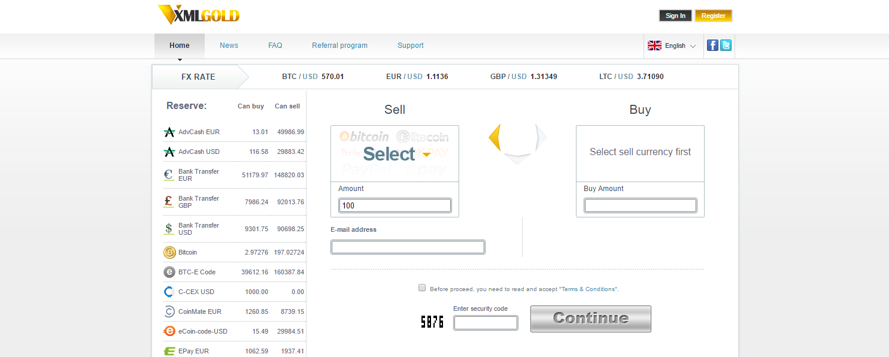Accept the Terms & Conditions checkbox
The height and width of the screenshot is (357, 889).
[422, 288]
